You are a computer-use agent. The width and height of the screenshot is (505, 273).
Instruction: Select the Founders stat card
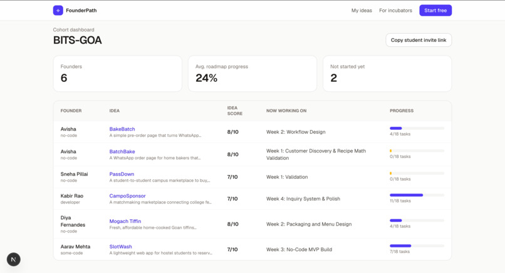(x=118, y=74)
